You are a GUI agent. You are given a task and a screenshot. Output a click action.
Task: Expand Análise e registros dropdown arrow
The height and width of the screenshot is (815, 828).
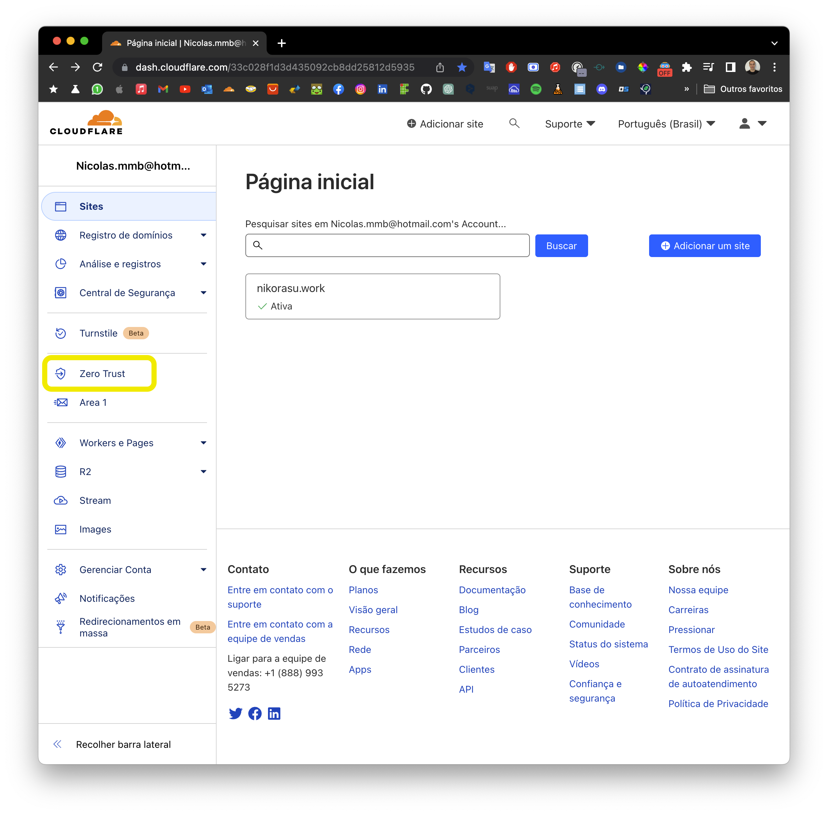pyautogui.click(x=203, y=264)
